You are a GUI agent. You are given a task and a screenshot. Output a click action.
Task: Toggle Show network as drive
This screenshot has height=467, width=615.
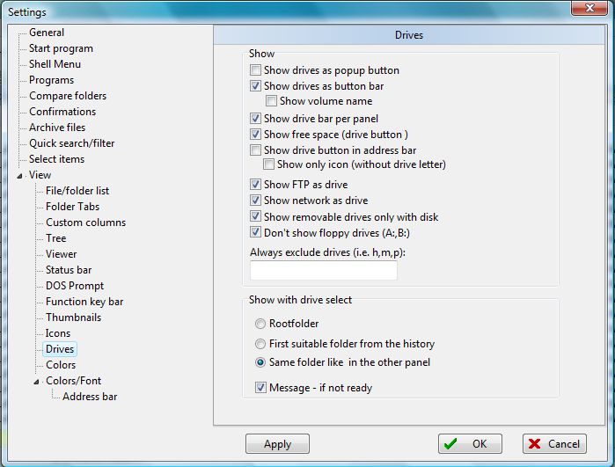(x=255, y=201)
